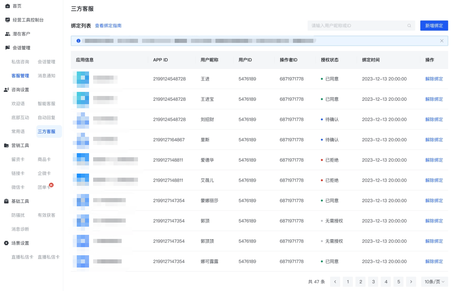Click the 新增绑定 button
The height and width of the screenshot is (291, 452).
pyautogui.click(x=434, y=26)
